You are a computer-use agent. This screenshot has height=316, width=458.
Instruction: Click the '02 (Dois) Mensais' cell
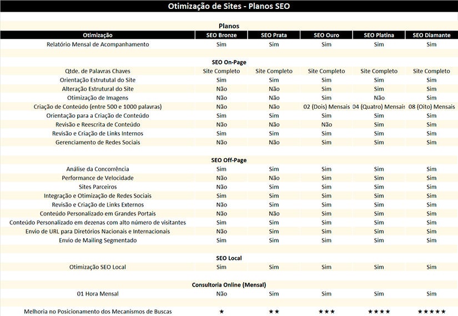click(x=326, y=107)
